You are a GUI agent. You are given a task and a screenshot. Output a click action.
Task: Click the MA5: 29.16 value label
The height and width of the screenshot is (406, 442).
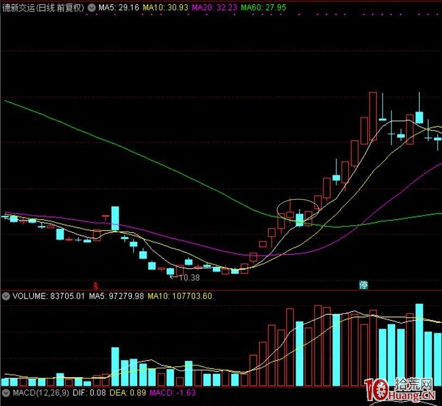pos(119,8)
